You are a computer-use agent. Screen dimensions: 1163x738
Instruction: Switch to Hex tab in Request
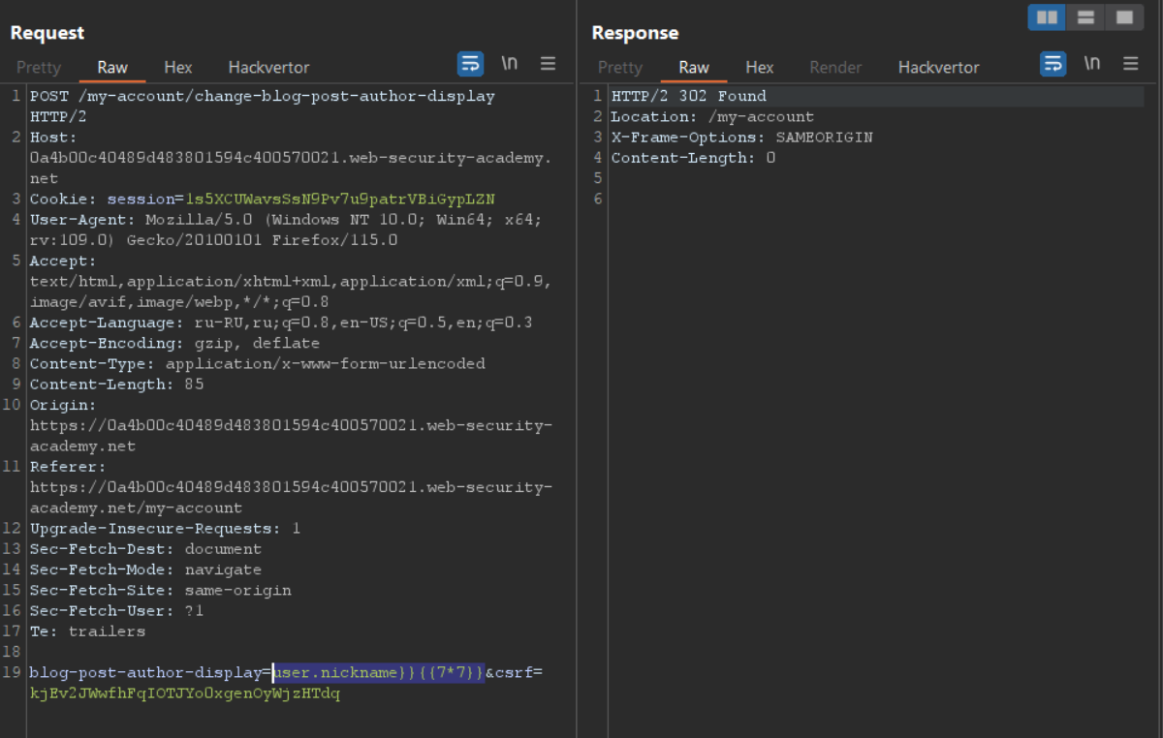(x=177, y=67)
